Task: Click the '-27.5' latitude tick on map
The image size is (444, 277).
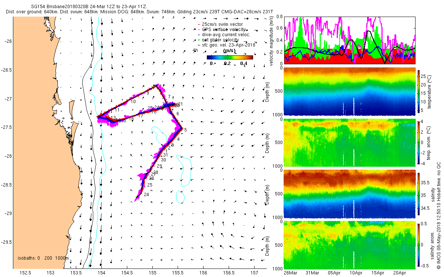Action: click(x=6, y=127)
